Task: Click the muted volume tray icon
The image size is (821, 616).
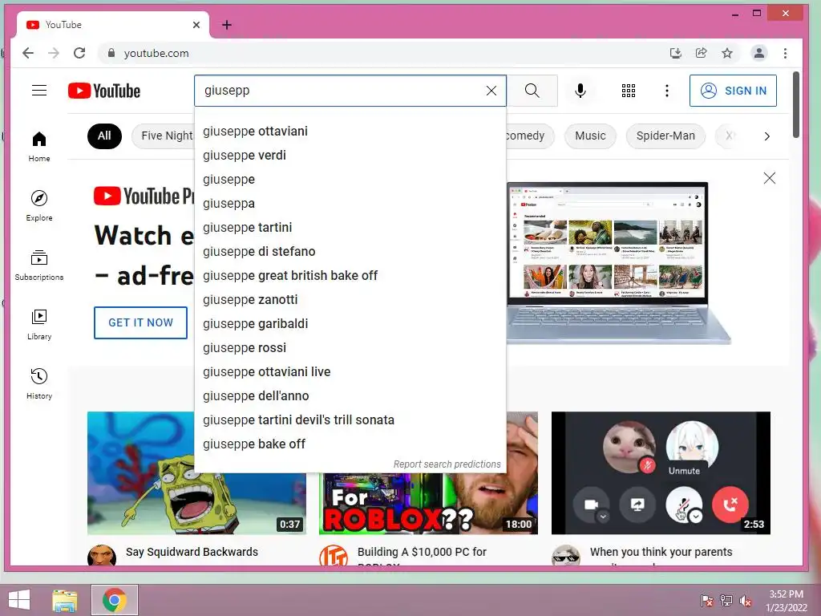Action: point(745,600)
